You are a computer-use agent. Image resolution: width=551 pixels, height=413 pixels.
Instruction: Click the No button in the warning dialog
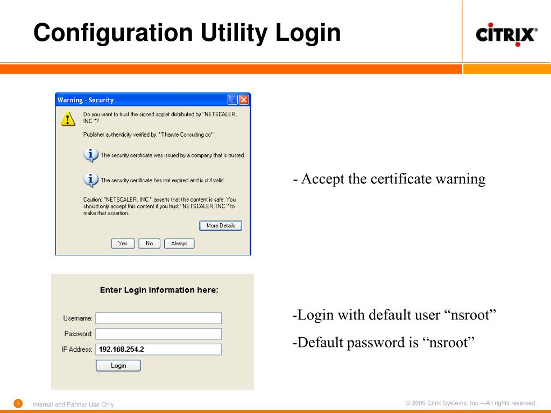[x=149, y=243]
